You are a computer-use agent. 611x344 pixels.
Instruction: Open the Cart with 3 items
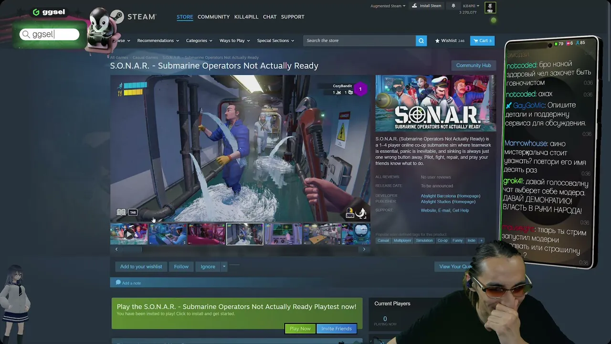(482, 41)
